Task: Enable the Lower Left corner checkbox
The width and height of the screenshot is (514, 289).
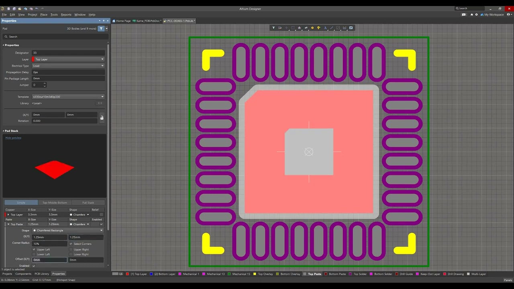Action: click(34, 254)
